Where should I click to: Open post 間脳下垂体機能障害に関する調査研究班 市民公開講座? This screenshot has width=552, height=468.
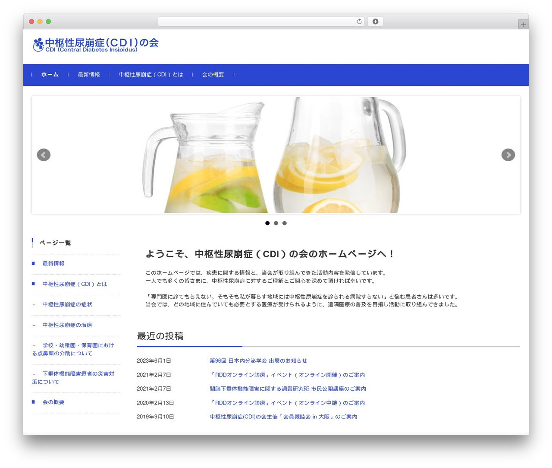288,389
